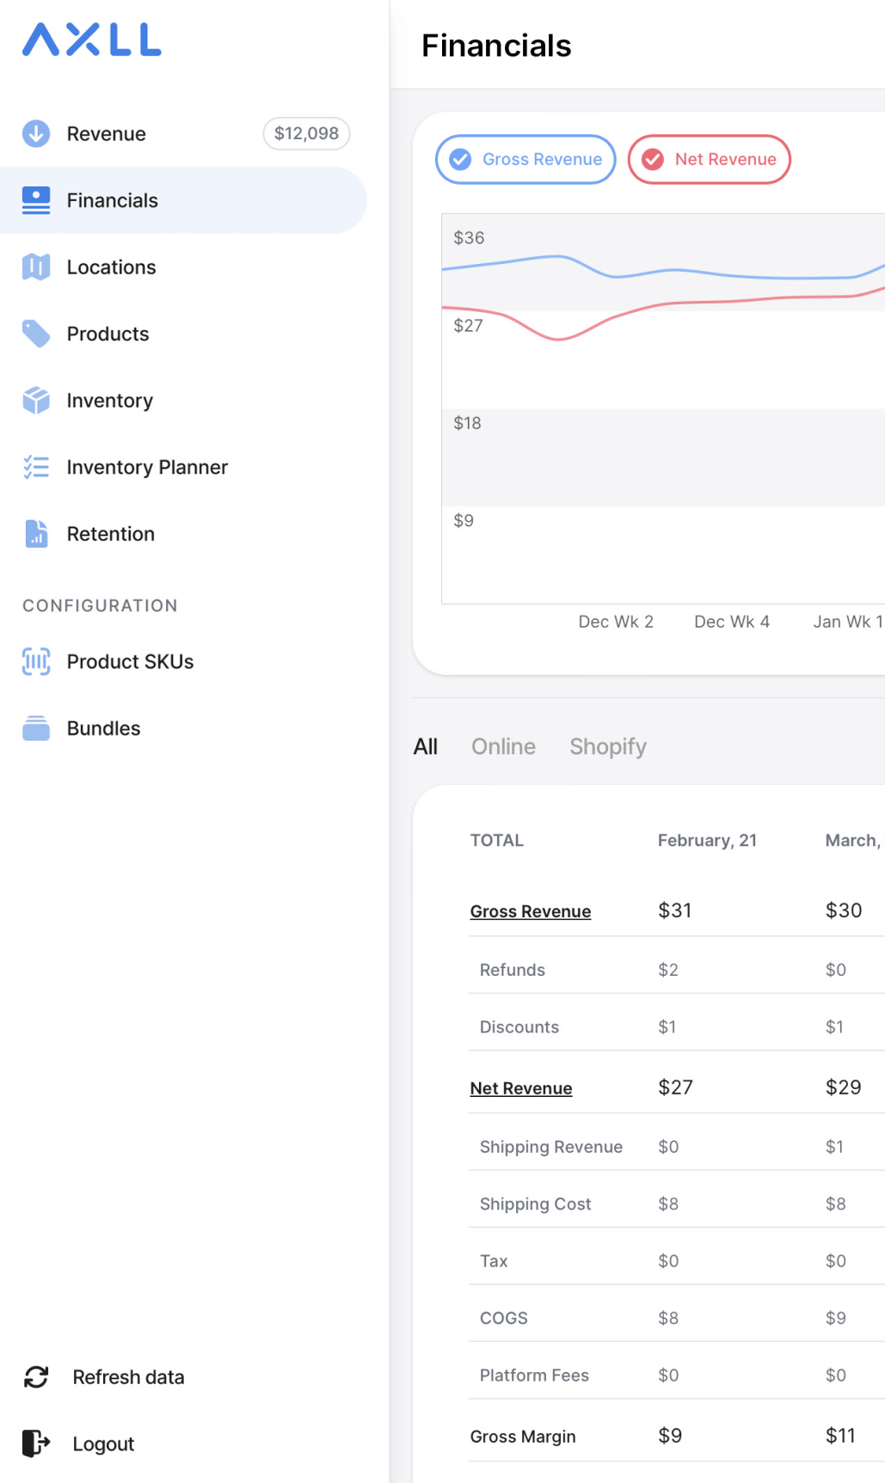Screen dimensions: 885x1483
Task: Click the Refunds row label
Action: point(513,970)
